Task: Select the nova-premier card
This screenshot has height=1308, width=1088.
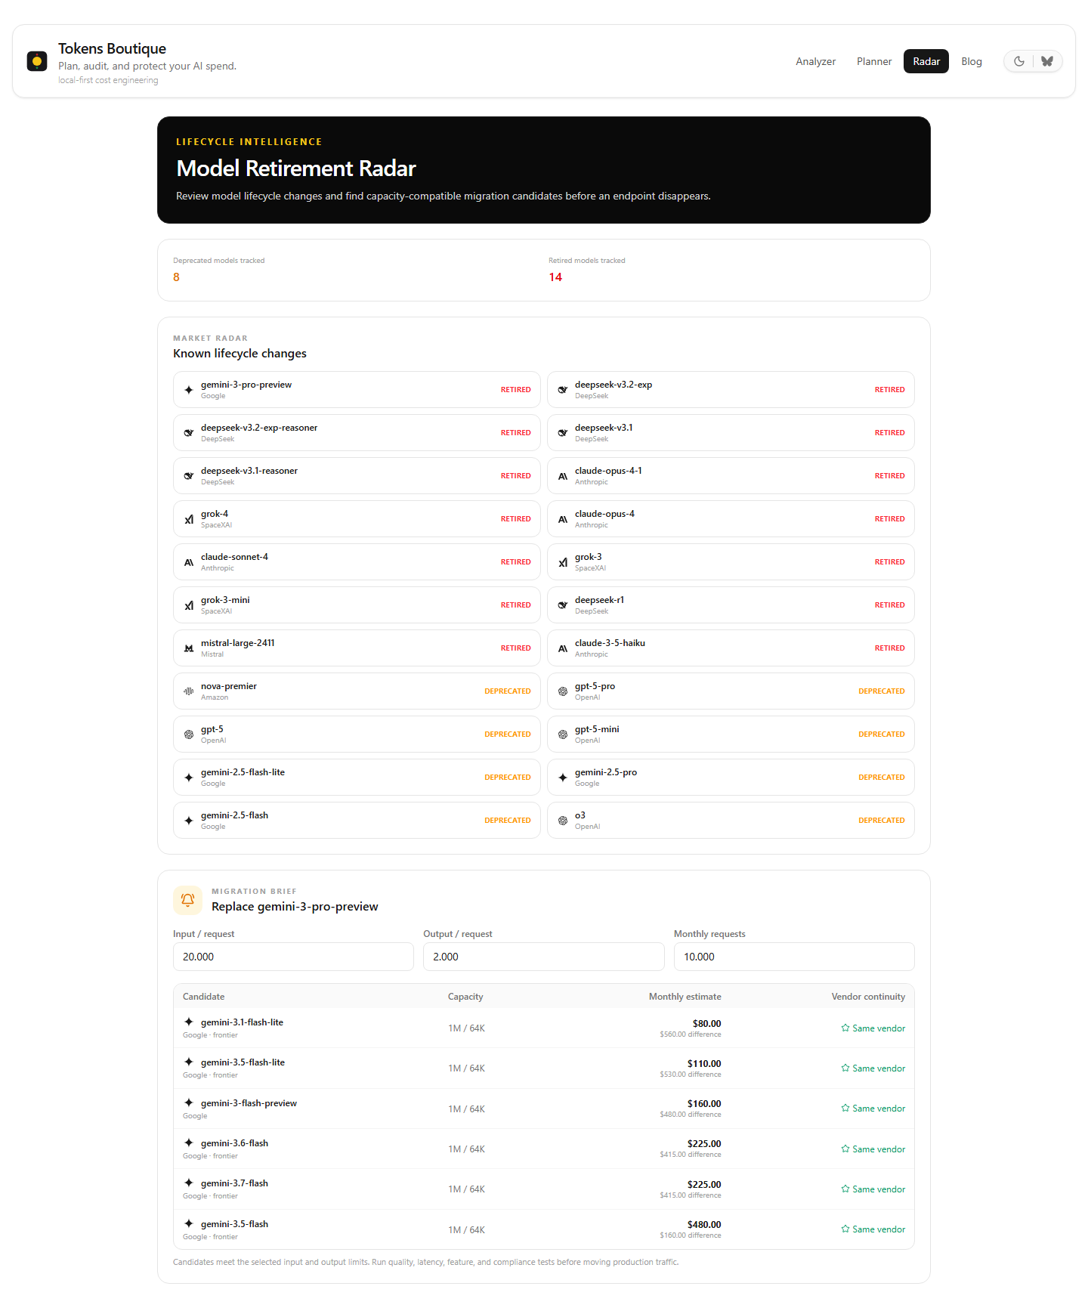Action: (x=357, y=691)
